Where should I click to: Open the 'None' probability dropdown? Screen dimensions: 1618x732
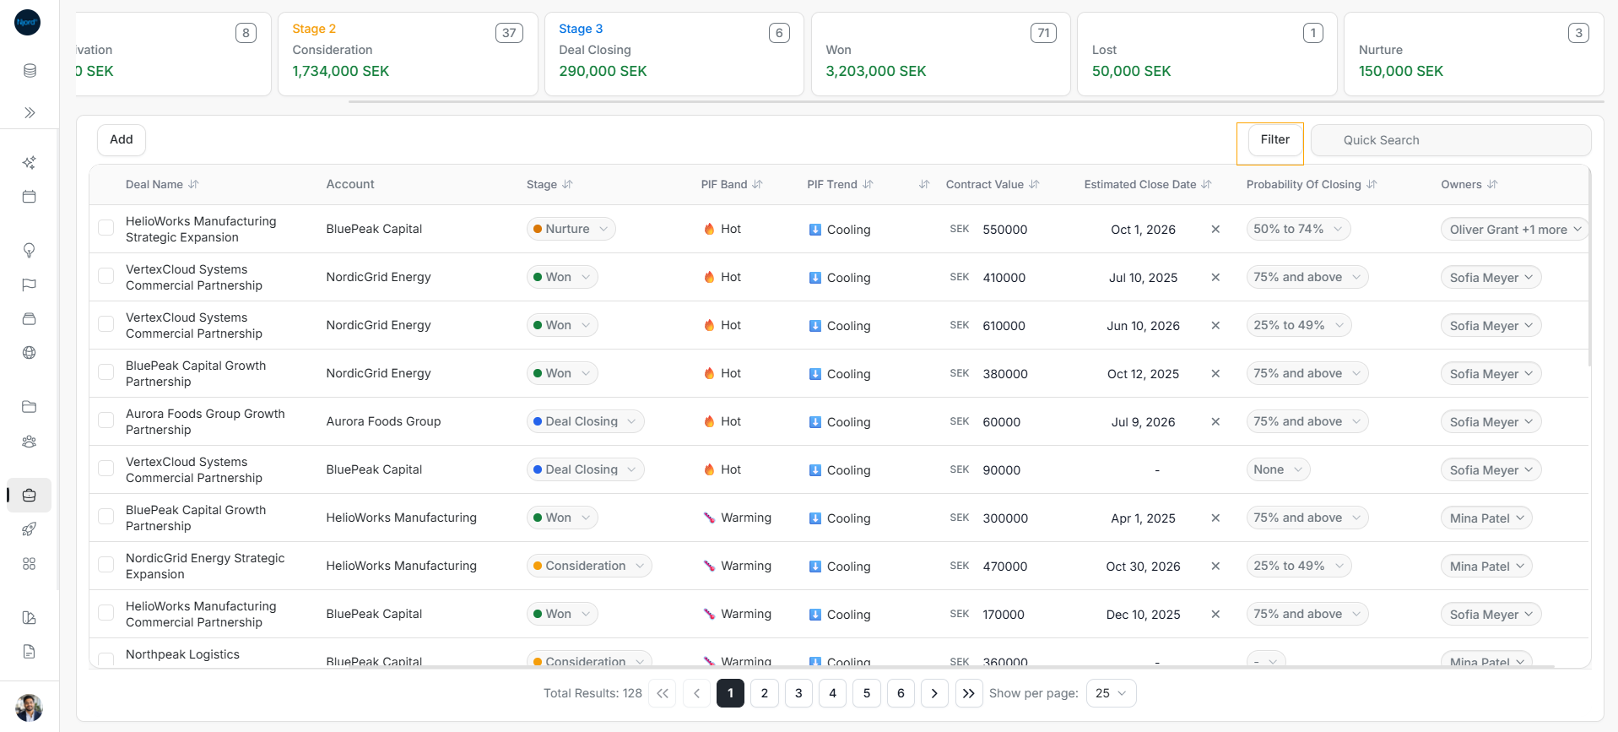pyautogui.click(x=1278, y=469)
